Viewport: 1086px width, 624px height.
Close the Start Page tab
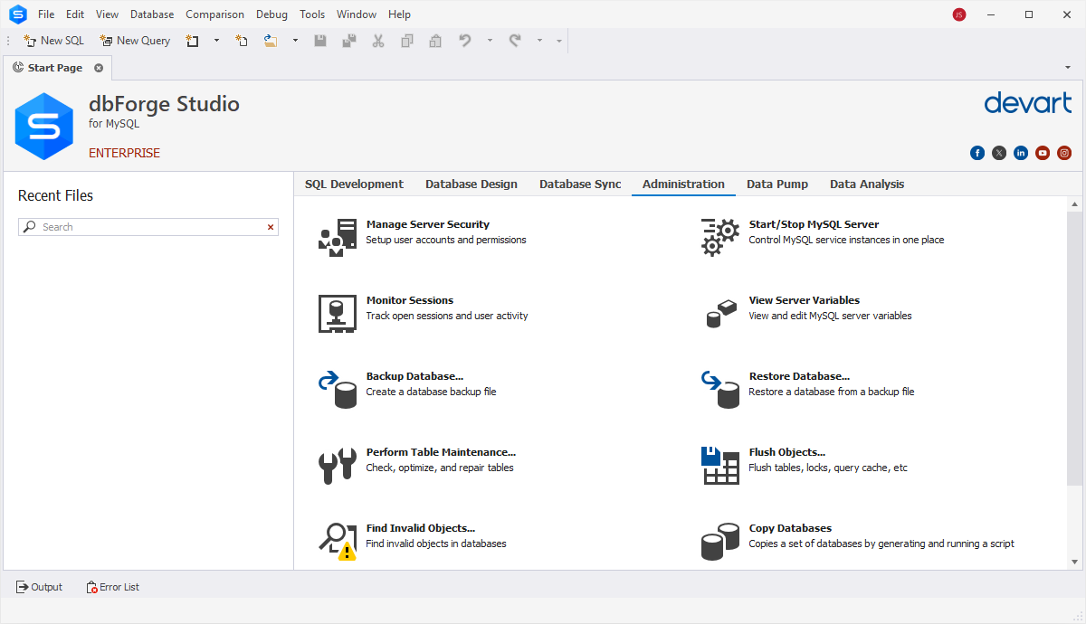tap(99, 68)
